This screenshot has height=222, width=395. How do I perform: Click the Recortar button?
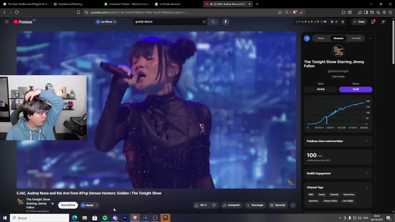point(278,205)
